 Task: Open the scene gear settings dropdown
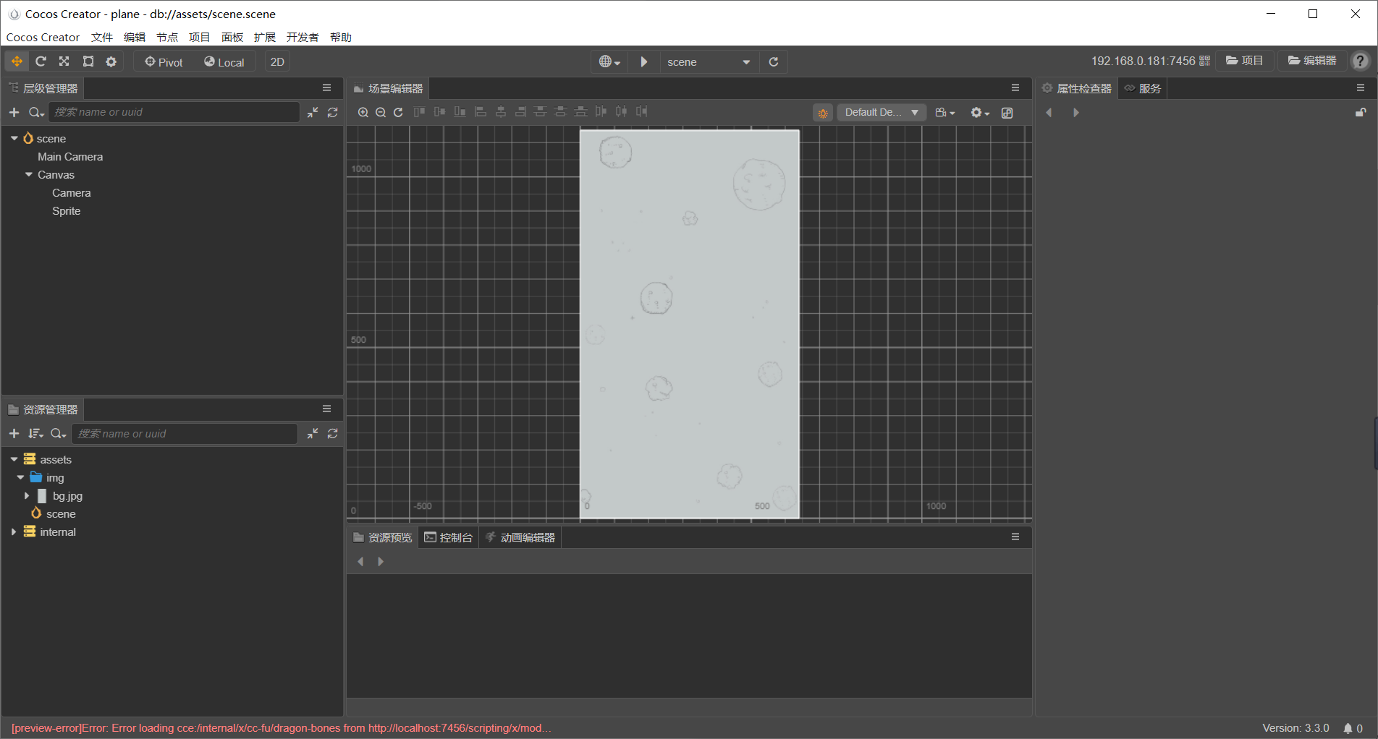(980, 113)
